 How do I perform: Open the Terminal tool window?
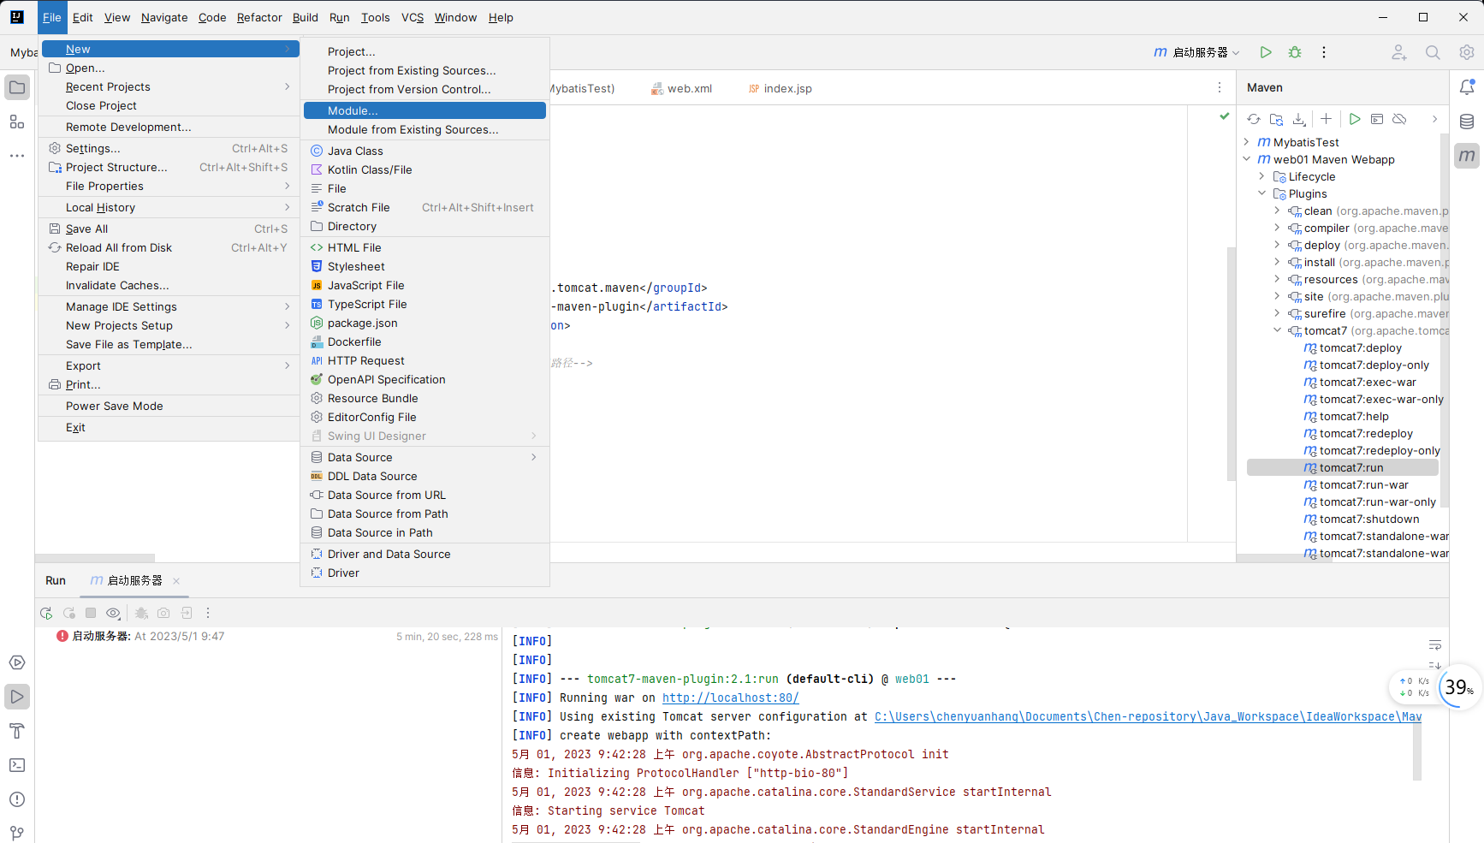point(17,765)
